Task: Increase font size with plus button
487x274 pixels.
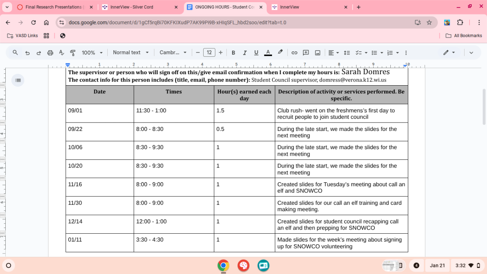Action: (x=221, y=53)
